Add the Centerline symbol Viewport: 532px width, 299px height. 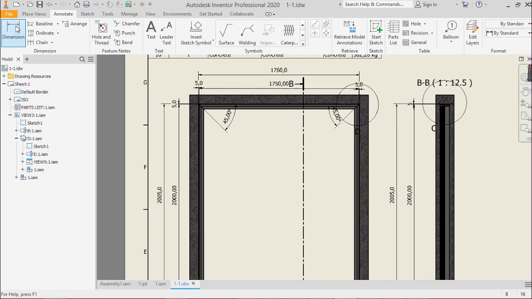[x=315, y=24]
